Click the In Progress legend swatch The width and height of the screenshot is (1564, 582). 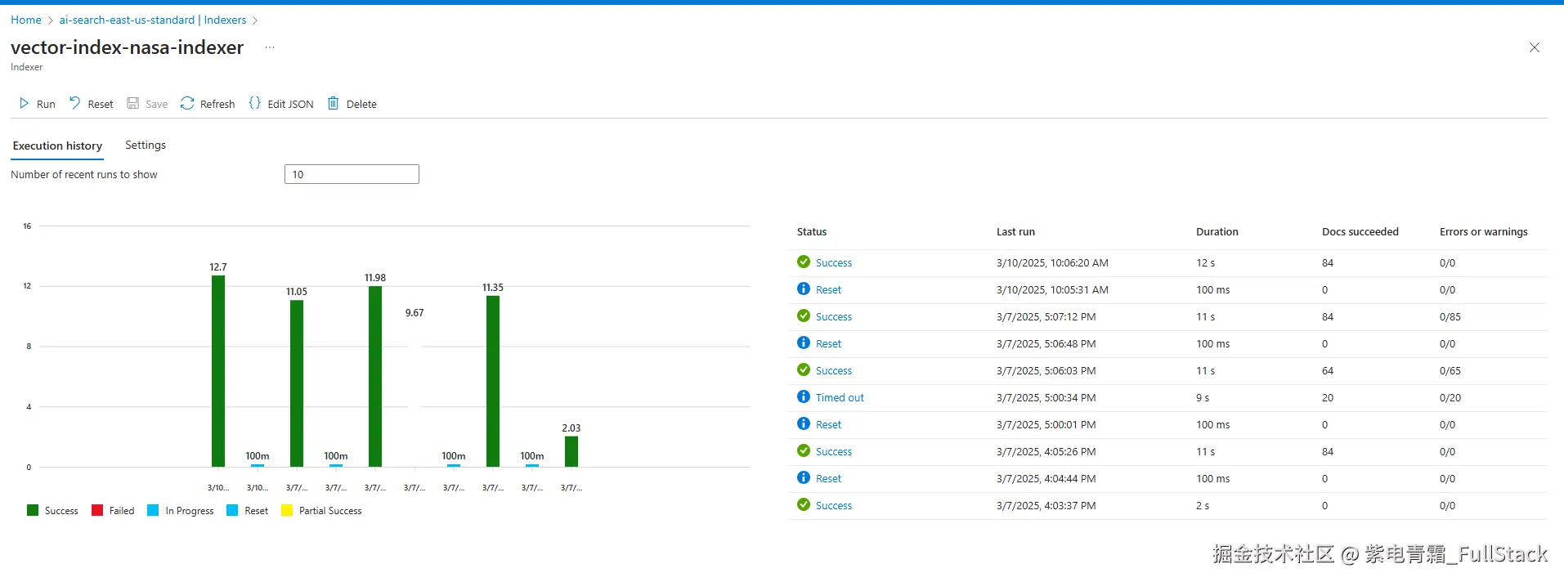(x=153, y=510)
